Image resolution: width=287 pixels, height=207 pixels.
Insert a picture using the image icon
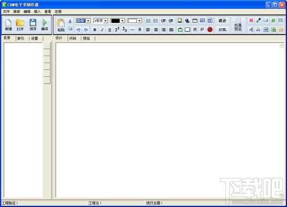(180, 21)
